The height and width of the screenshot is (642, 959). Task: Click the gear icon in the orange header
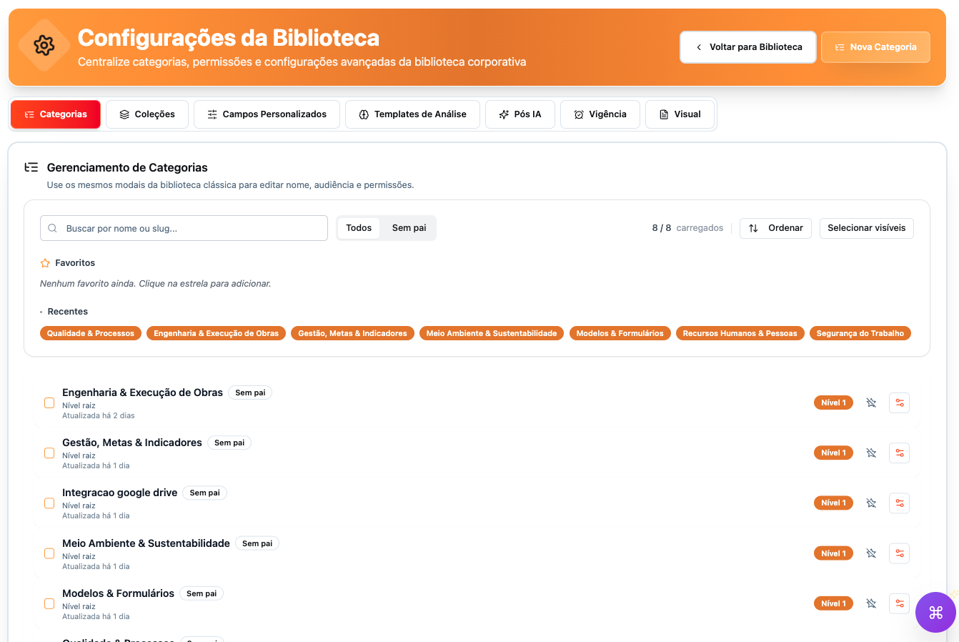[44, 46]
